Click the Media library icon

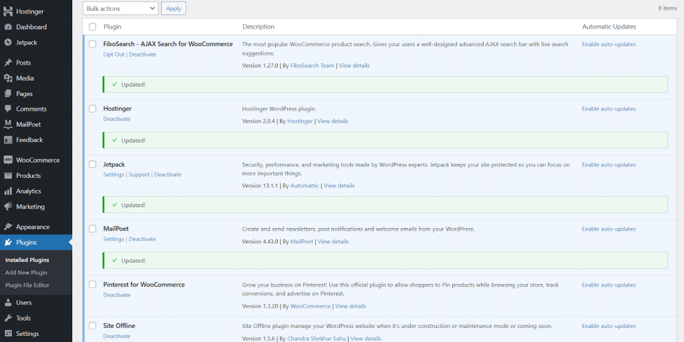8,78
